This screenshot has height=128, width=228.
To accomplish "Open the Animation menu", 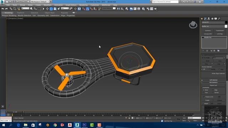I will pyautogui.click(x=58, y=5).
